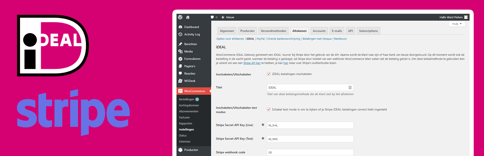This screenshot has width=484, height=156.
Task: Open the Nieuw menu in admin bar
Action: [228, 17]
